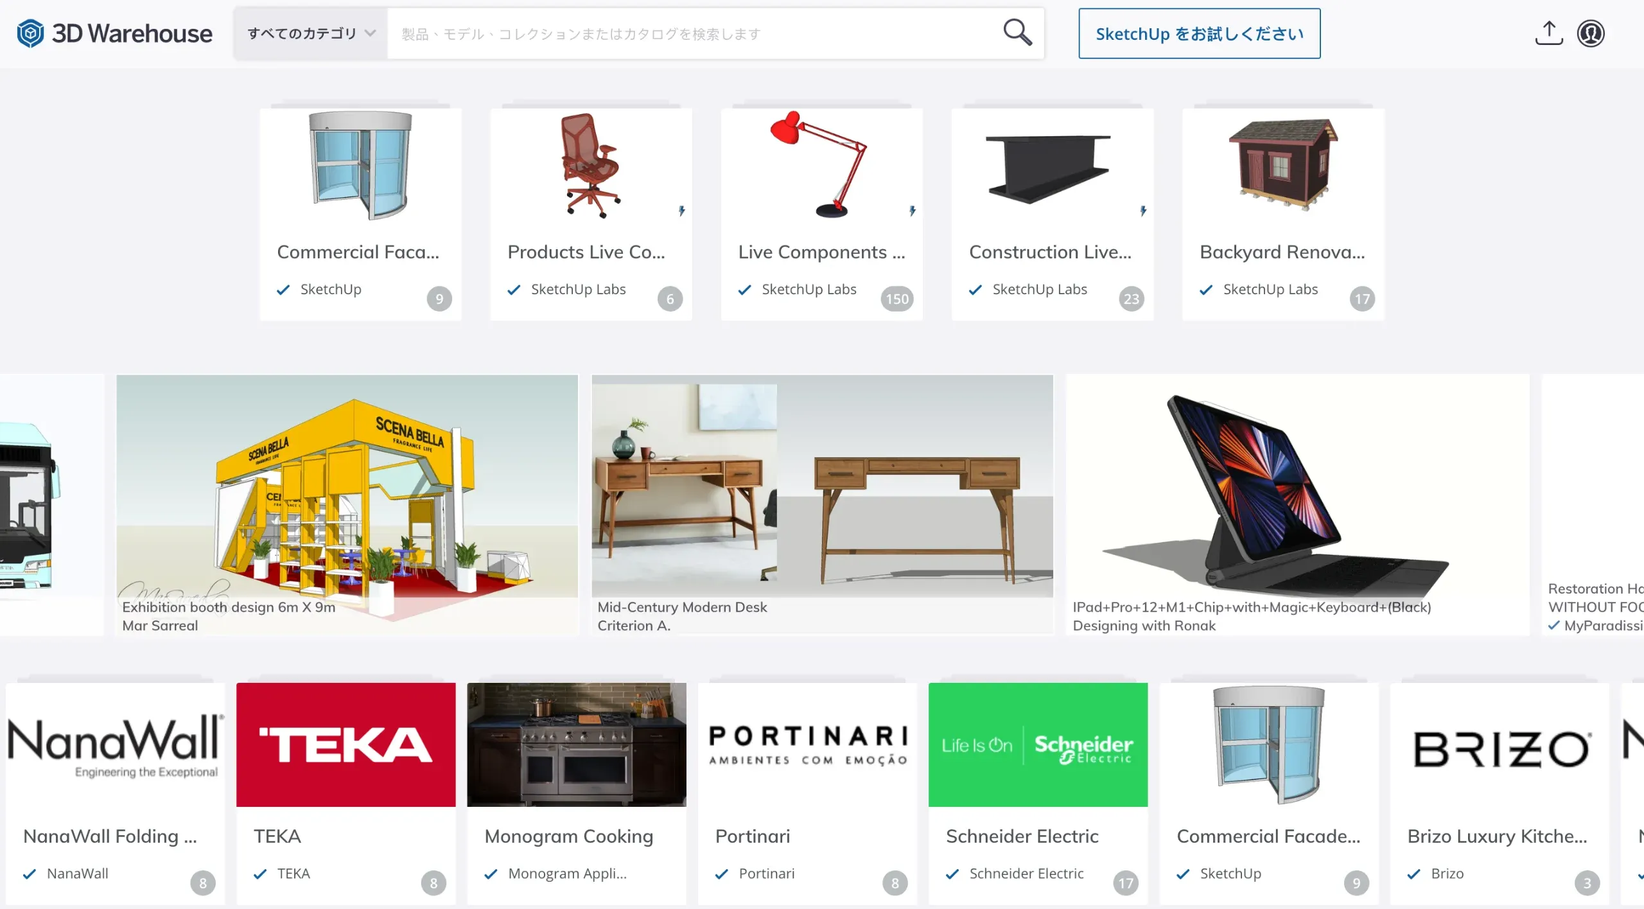Viewport: 1644px width, 909px height.
Task: Click the Designing with Ronak author link
Action: pyautogui.click(x=1144, y=626)
